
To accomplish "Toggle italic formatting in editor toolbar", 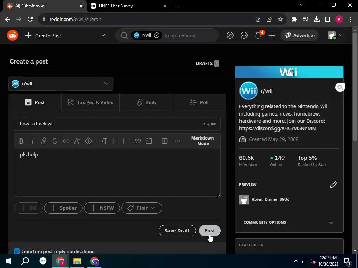I will [33, 141].
